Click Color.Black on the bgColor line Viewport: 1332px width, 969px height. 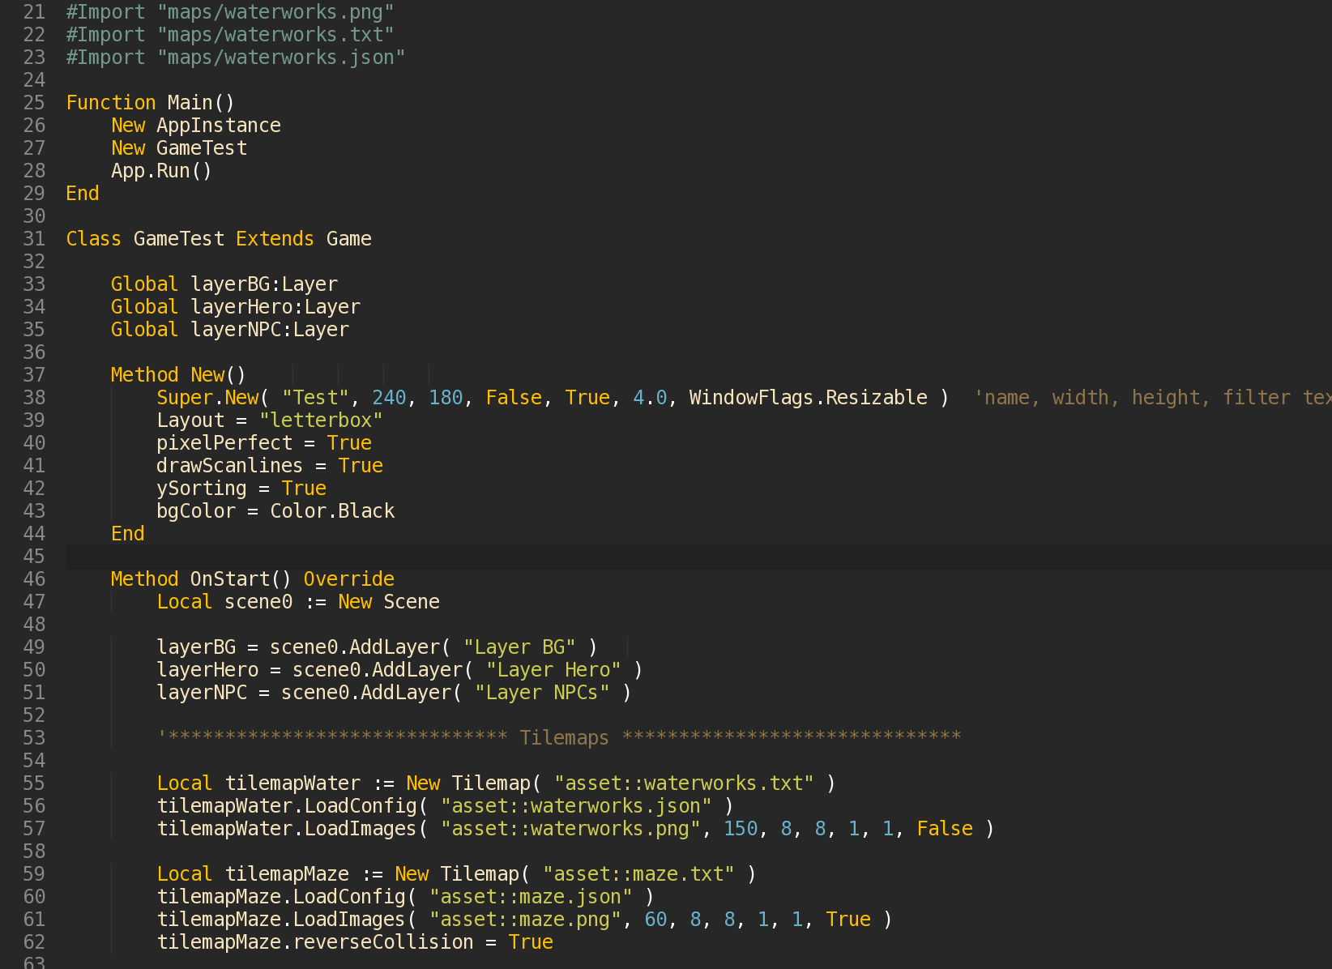tap(332, 511)
